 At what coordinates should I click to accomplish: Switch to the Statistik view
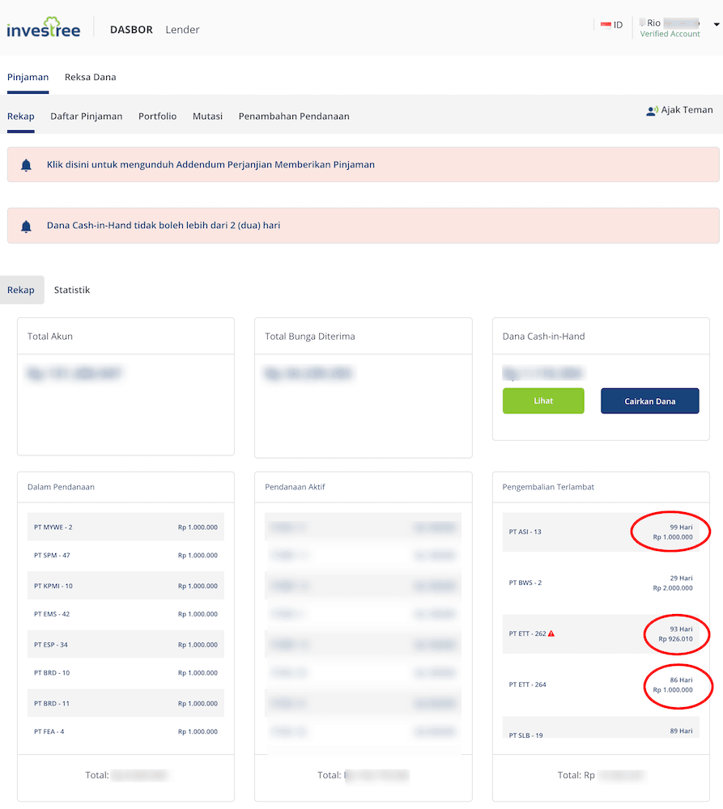click(x=72, y=290)
